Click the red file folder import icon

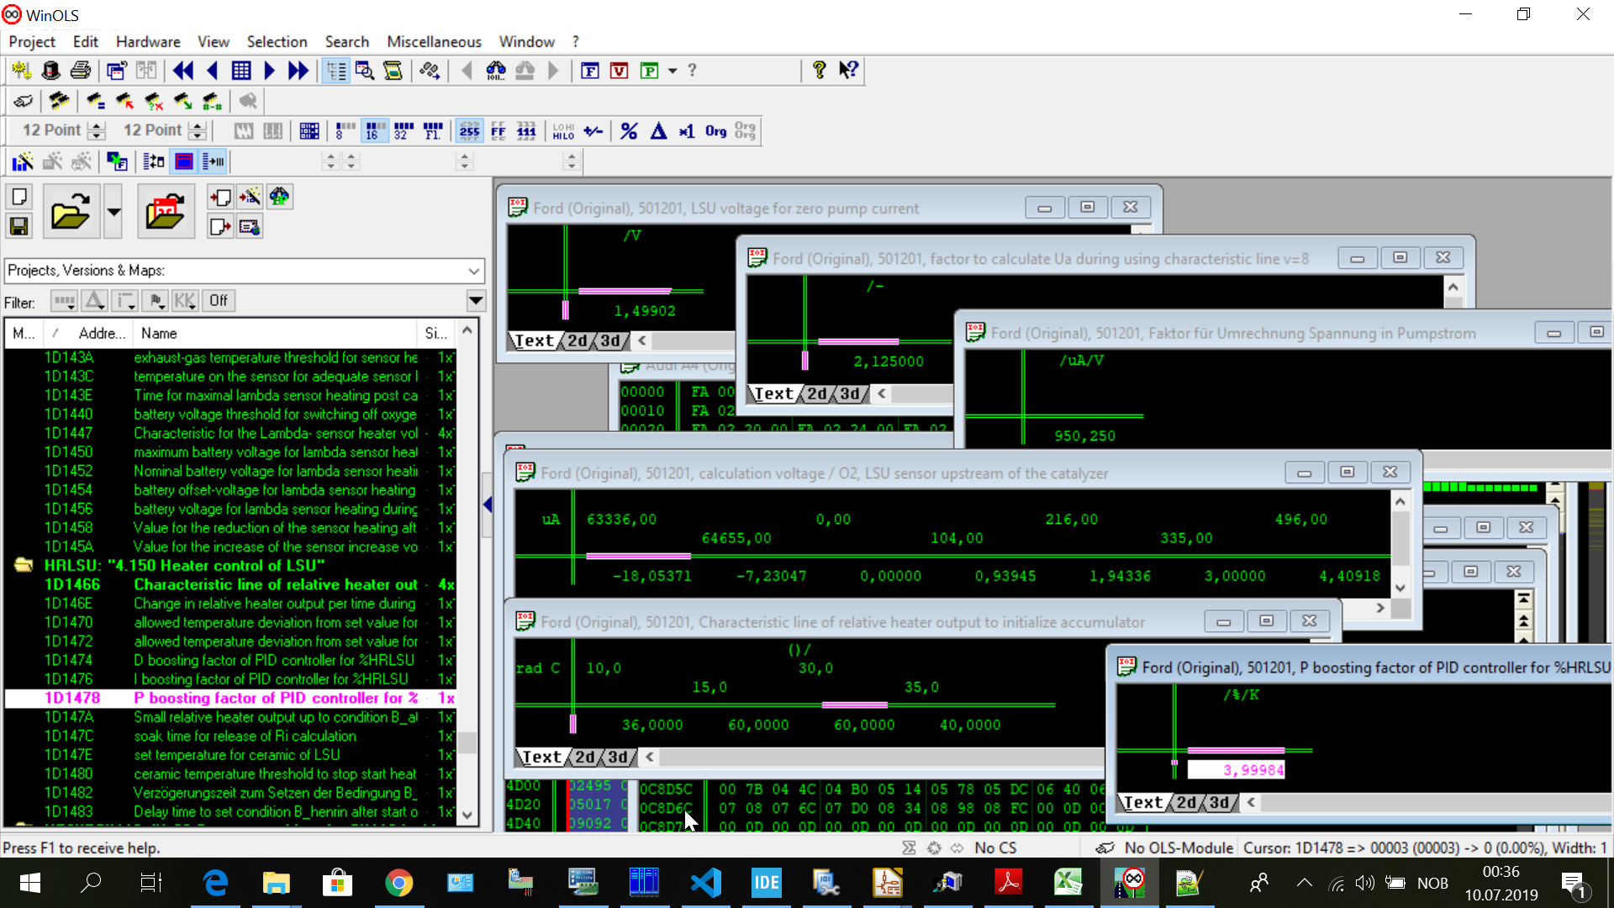point(166,212)
